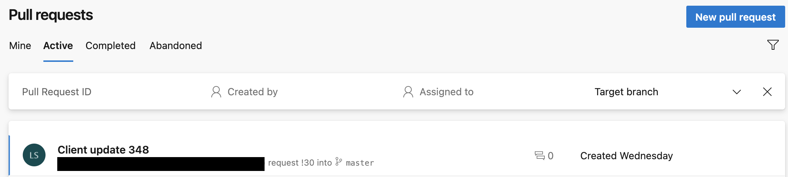788x177 pixels.
Task: Click the person icon beside Created by
Action: pyautogui.click(x=216, y=92)
